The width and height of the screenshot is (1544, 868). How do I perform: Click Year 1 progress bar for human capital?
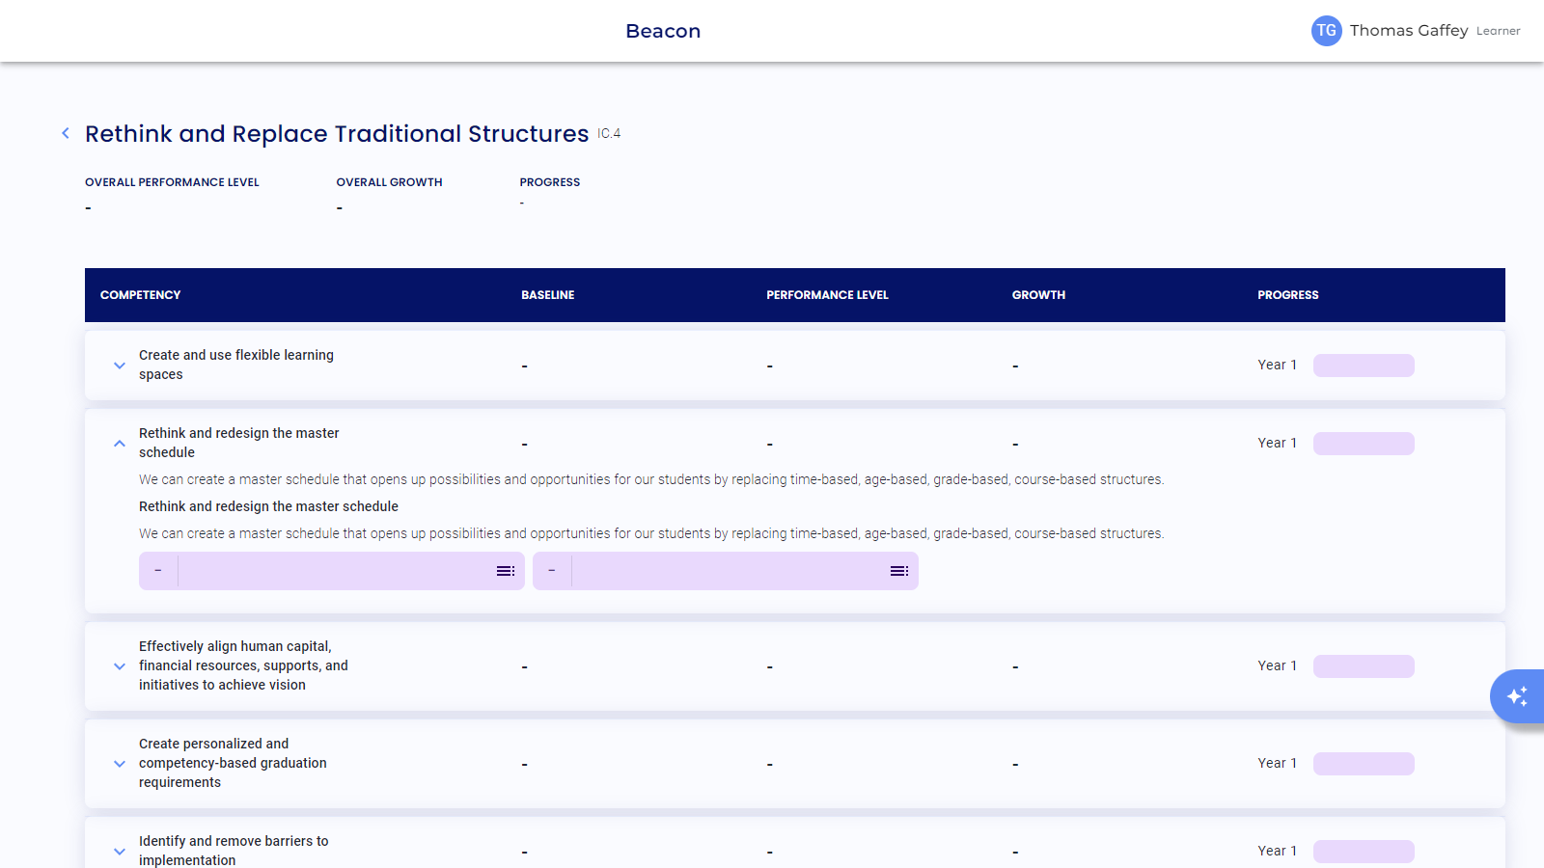coord(1363,666)
